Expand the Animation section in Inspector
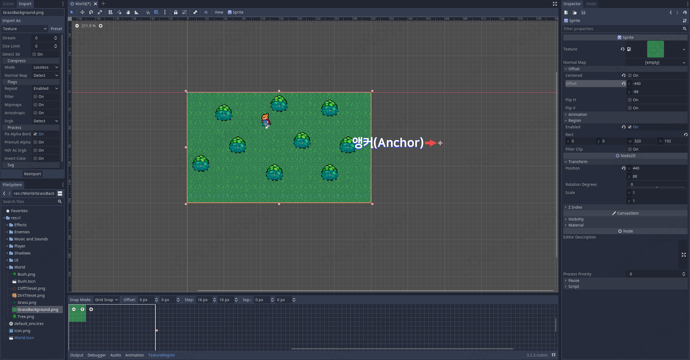 577,114
